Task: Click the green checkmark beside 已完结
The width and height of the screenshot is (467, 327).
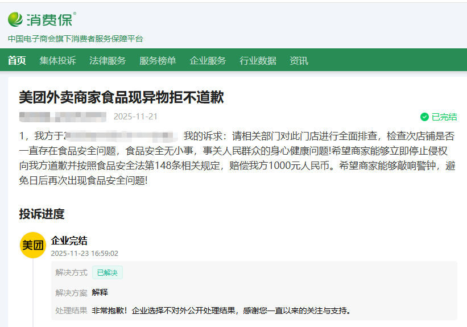Action: [424, 117]
